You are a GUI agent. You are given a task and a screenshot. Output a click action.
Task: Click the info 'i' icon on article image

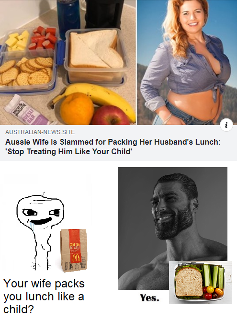[x=226, y=125]
